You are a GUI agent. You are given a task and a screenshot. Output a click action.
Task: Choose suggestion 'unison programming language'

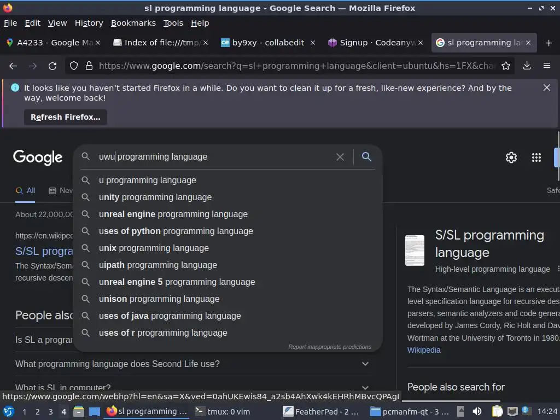(x=228, y=299)
